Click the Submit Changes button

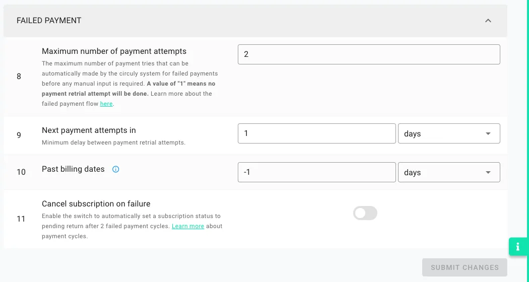tap(465, 267)
